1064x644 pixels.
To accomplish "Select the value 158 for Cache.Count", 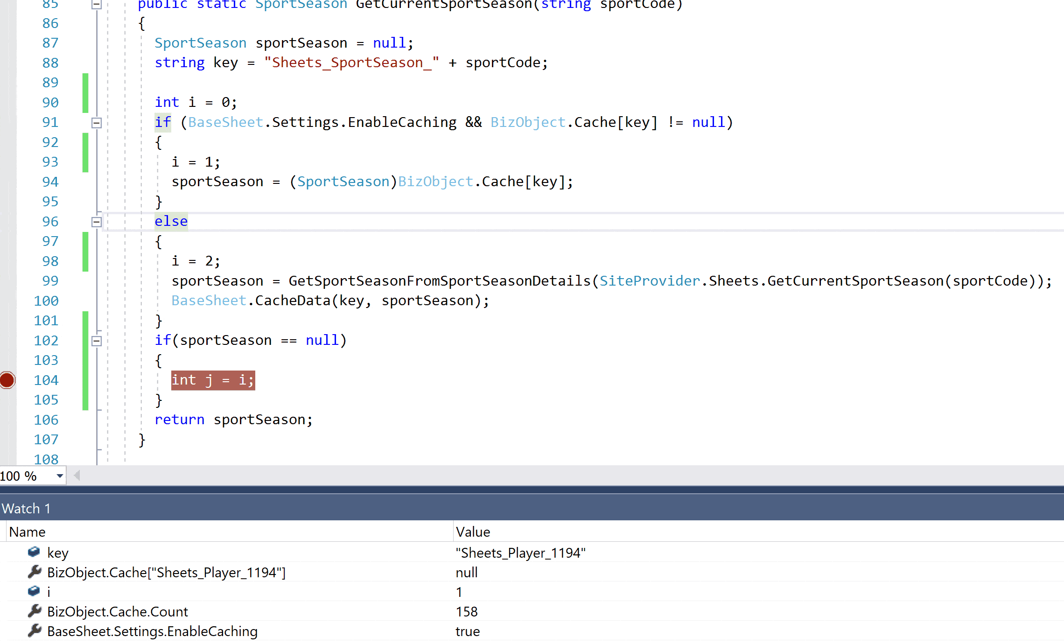I will pos(467,611).
